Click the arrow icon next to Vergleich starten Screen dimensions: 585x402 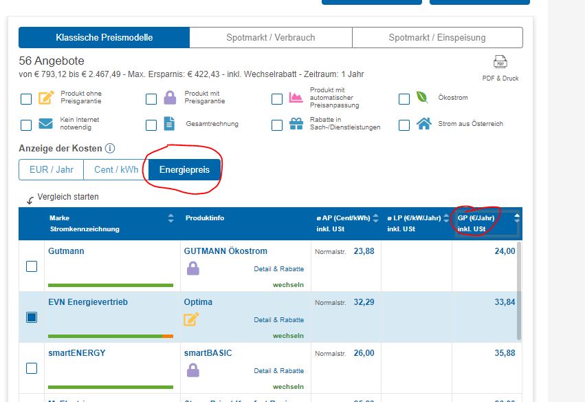(x=30, y=200)
